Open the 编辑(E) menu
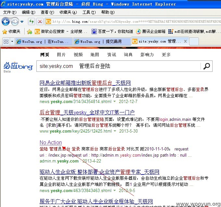Image resolution: width=221 pixels, height=207 pixels. tap(29, 12)
